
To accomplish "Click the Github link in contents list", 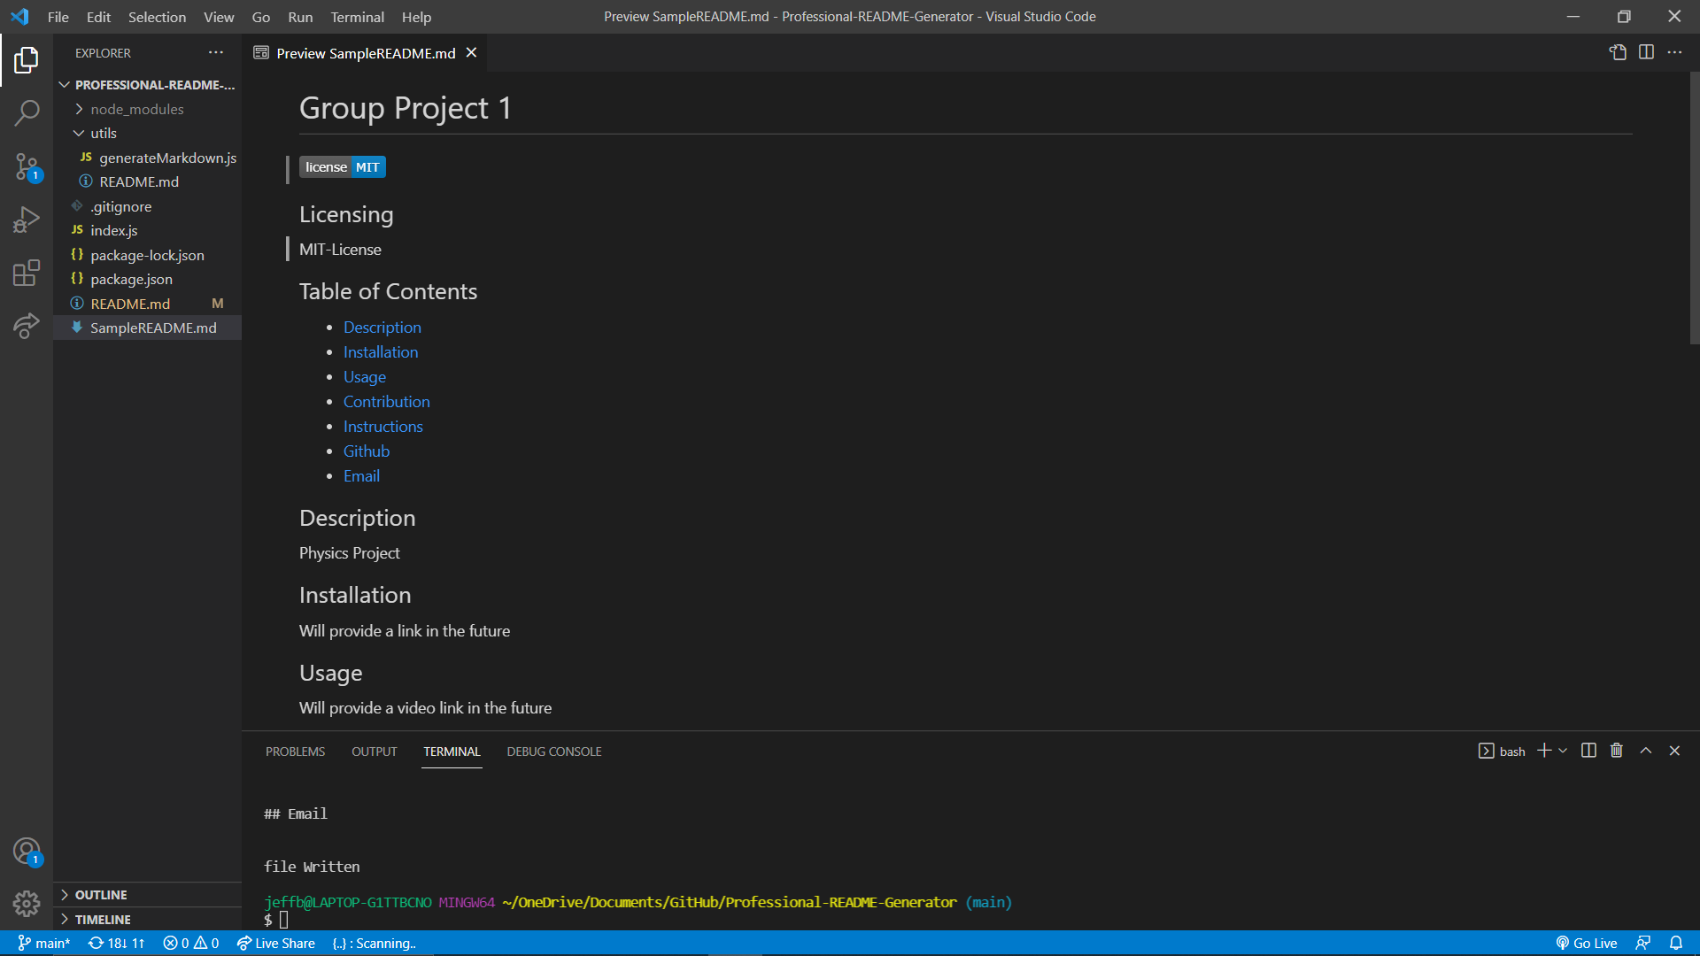I will click(366, 451).
